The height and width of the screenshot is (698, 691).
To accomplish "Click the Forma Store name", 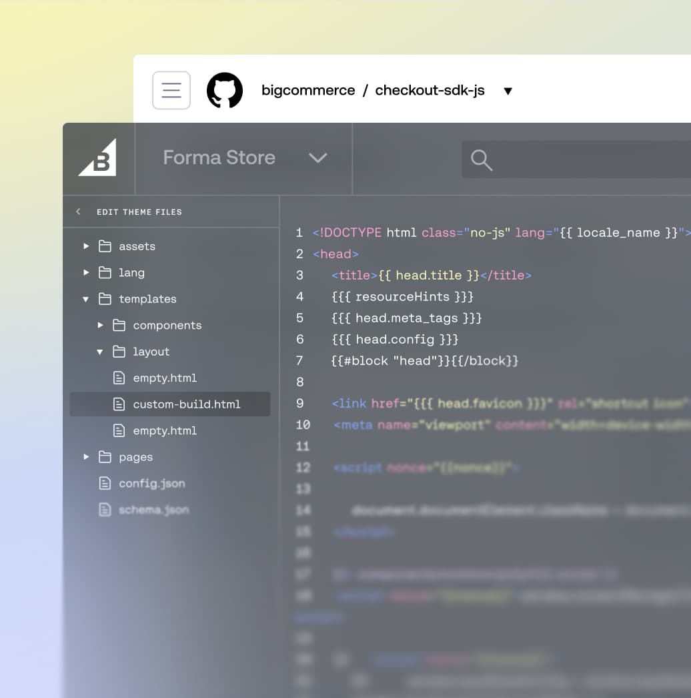I will (219, 157).
